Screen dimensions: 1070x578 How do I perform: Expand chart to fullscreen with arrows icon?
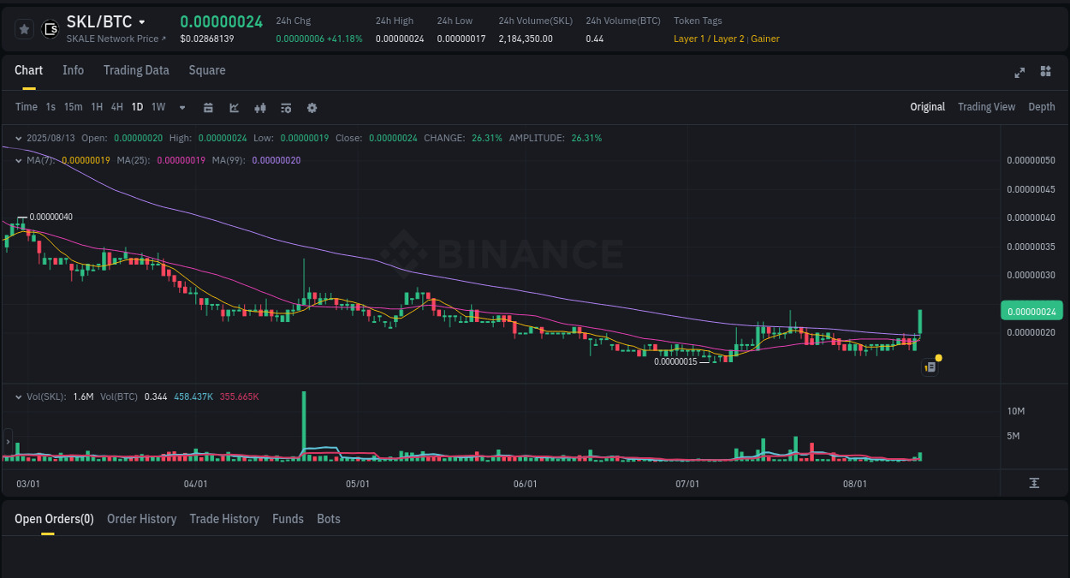(x=1019, y=73)
